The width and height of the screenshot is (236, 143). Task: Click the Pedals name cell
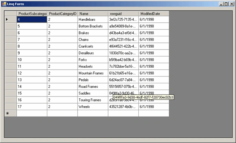[x=93, y=80]
